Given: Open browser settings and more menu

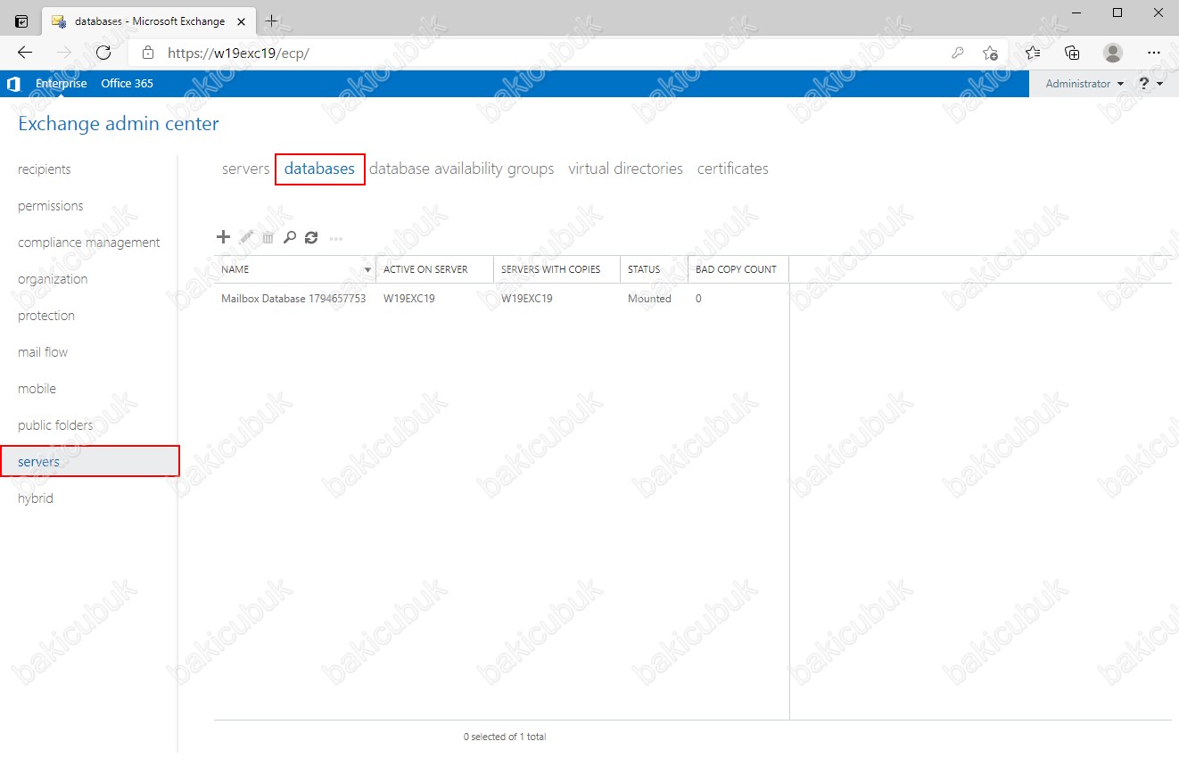Looking at the screenshot, I should pyautogui.click(x=1156, y=53).
